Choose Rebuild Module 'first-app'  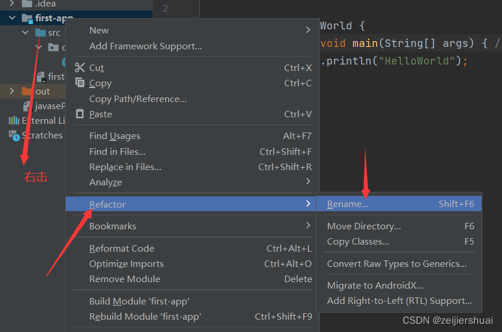coord(192,316)
